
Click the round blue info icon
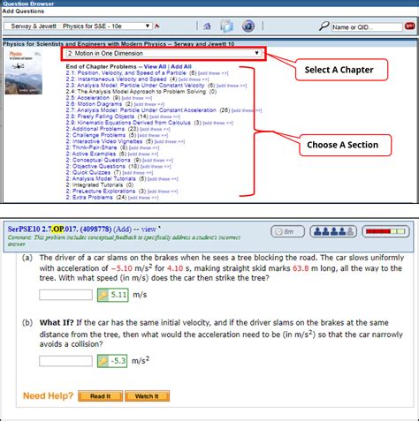point(248,26)
